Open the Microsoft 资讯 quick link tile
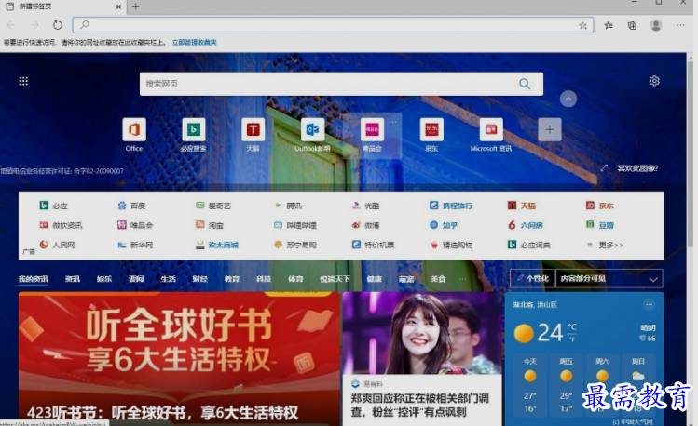Screen dimensions: 698x426 point(491,135)
